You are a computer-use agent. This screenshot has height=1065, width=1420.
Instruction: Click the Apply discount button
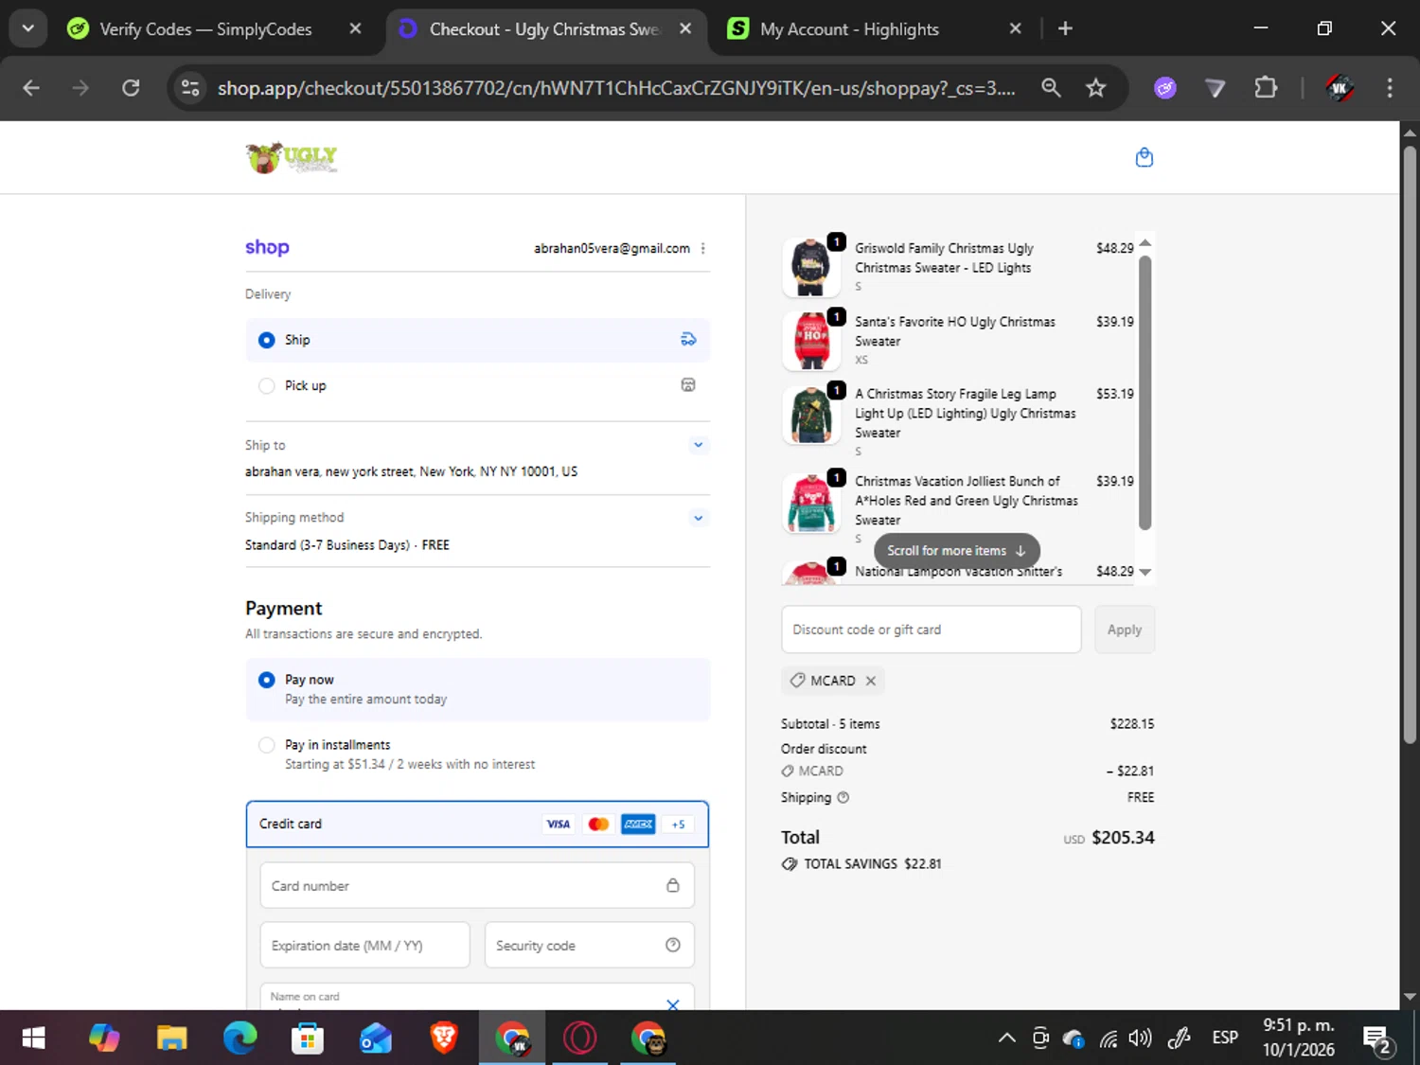1125,630
